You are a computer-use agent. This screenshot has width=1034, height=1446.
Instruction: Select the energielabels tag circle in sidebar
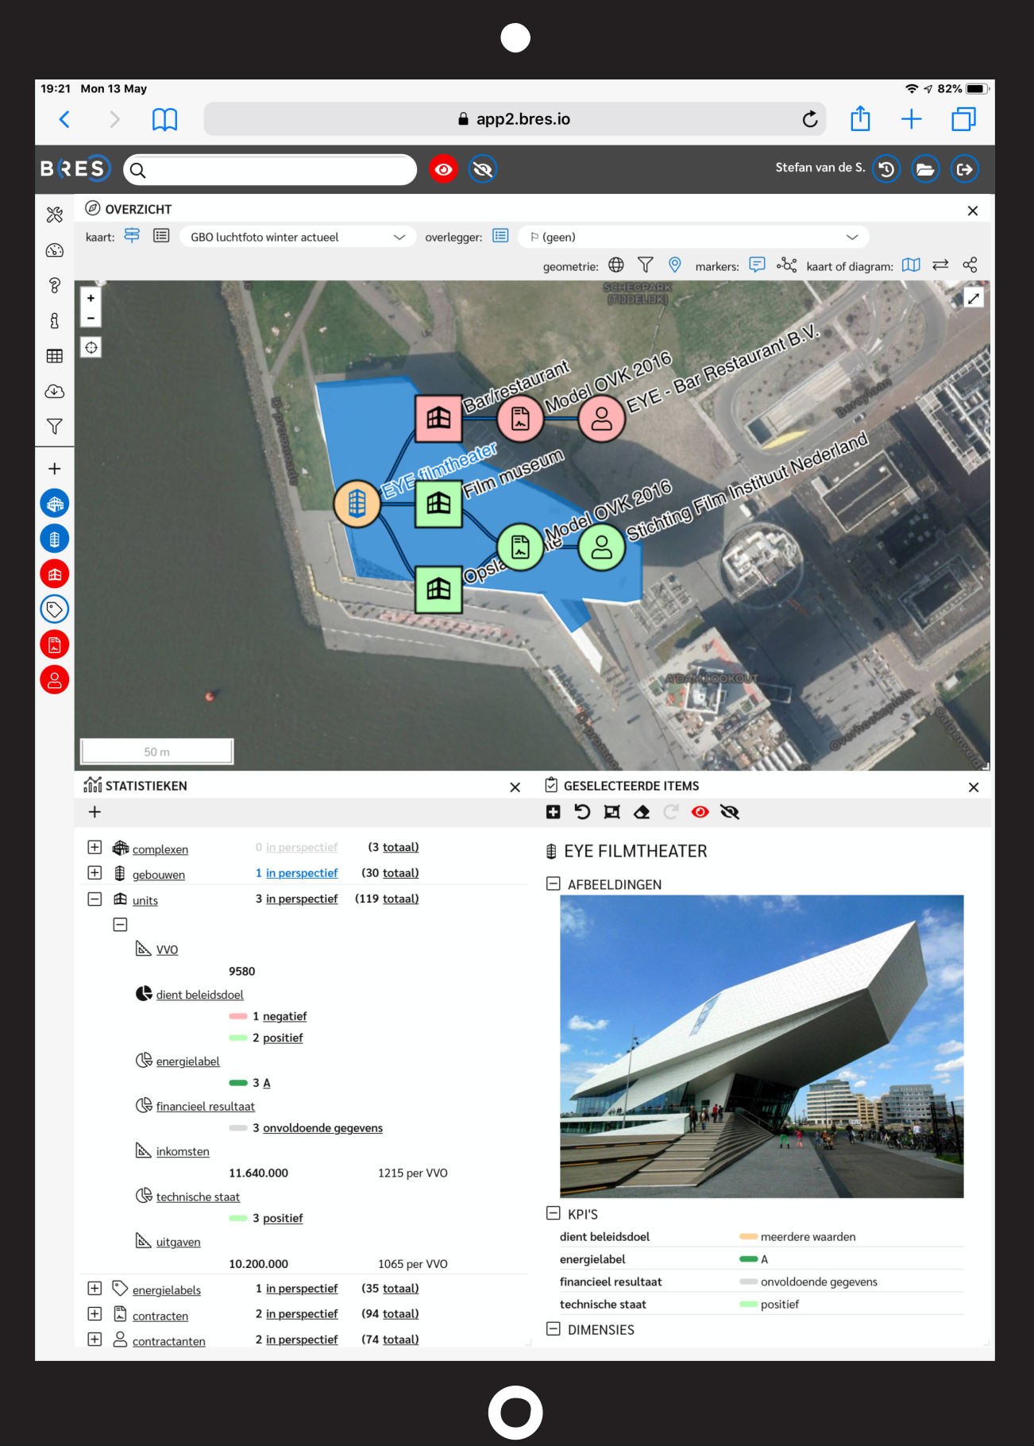coord(55,609)
